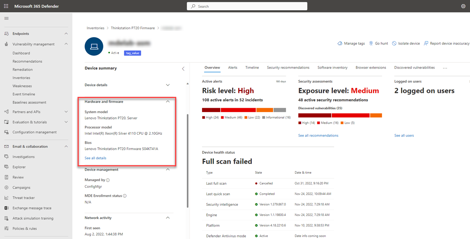Click the See all users link
Screen dimensions: 470x239
(404, 136)
